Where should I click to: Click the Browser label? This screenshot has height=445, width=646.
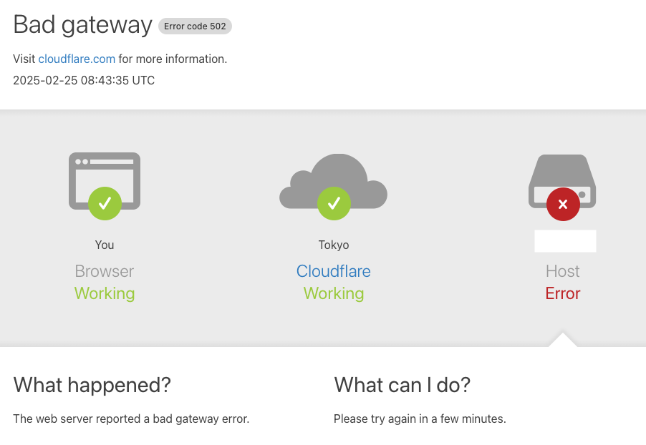coord(105,271)
